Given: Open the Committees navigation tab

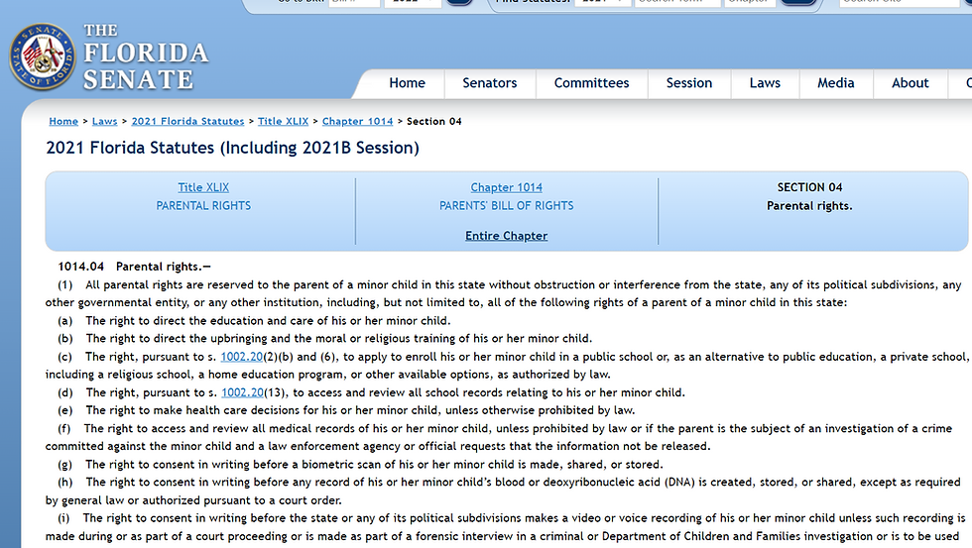Looking at the screenshot, I should click(x=591, y=83).
